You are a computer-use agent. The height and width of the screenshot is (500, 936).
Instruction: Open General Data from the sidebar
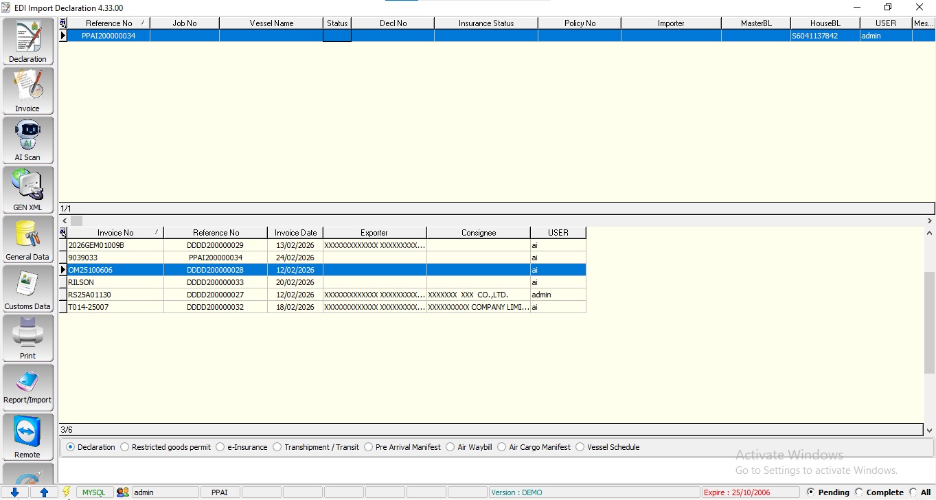tap(27, 239)
